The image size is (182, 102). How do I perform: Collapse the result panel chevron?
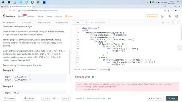(x=178, y=69)
